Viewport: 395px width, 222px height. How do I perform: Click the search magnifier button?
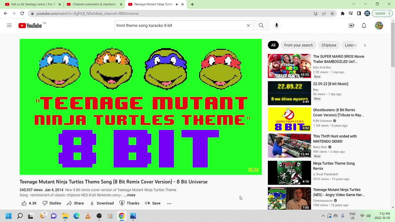click(x=261, y=26)
